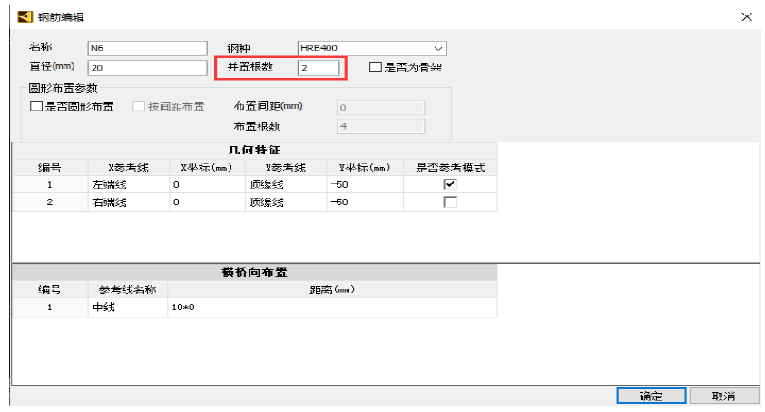Select 几何特征 row number 2

(x=50, y=202)
